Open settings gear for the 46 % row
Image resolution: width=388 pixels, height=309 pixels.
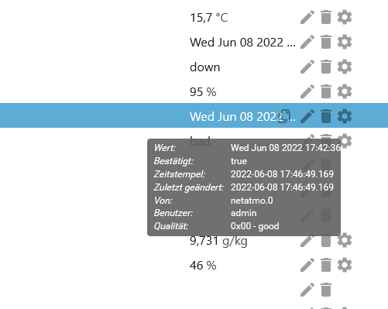345,265
